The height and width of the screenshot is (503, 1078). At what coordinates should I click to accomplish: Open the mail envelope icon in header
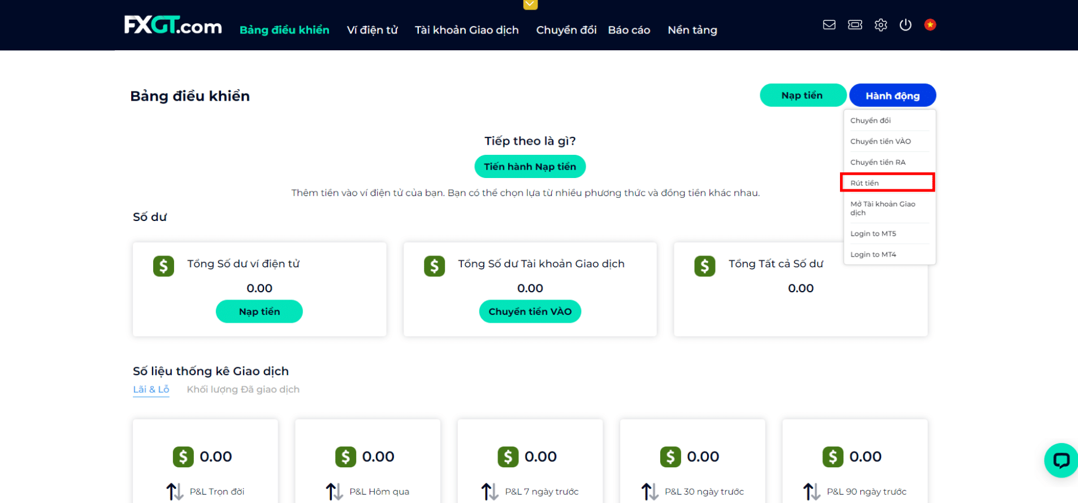[829, 25]
